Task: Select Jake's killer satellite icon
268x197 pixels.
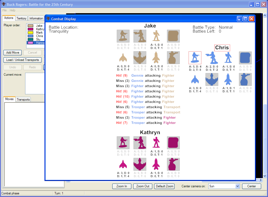Action: tap(173, 58)
